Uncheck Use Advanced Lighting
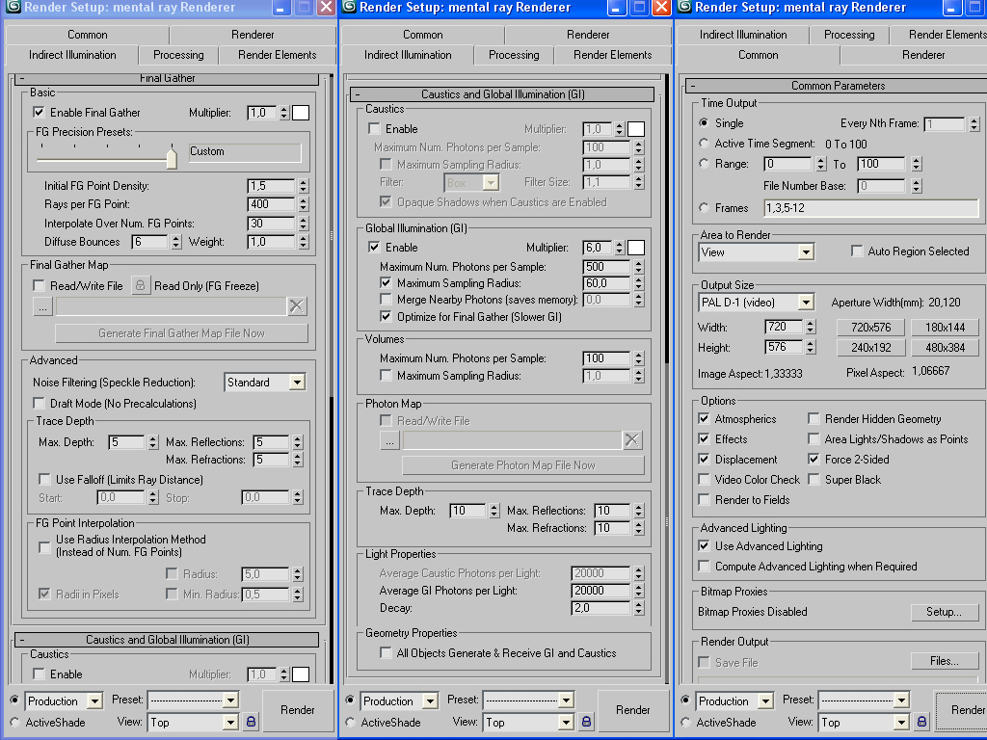 click(705, 546)
